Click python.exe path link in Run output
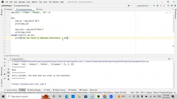Image resolution: width=177 pixels, height=99 pixels. coord(47,61)
